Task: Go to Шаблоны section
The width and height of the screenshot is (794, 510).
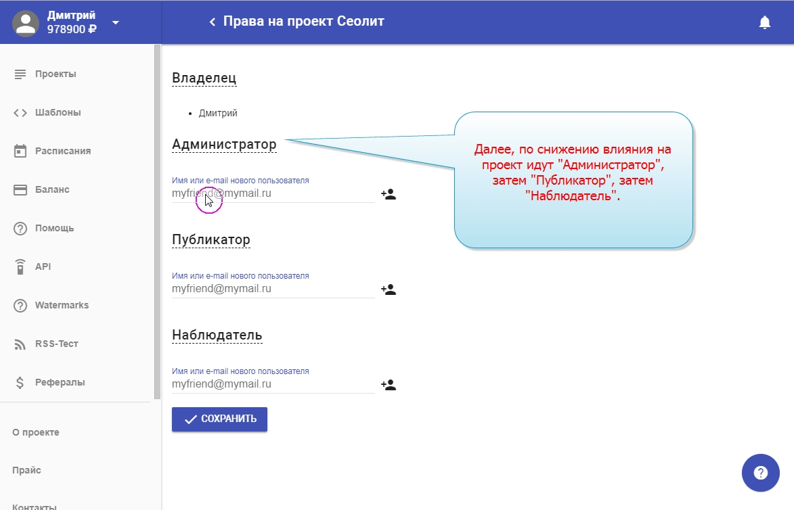Action: click(x=58, y=112)
